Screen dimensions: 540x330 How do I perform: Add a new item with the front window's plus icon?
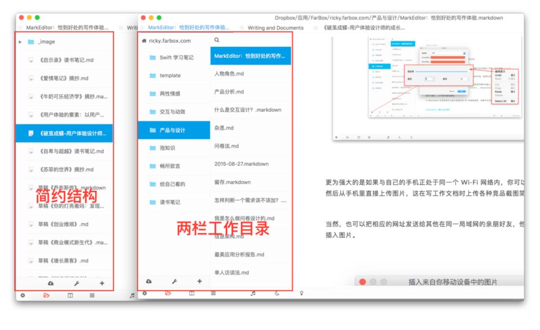click(200, 281)
